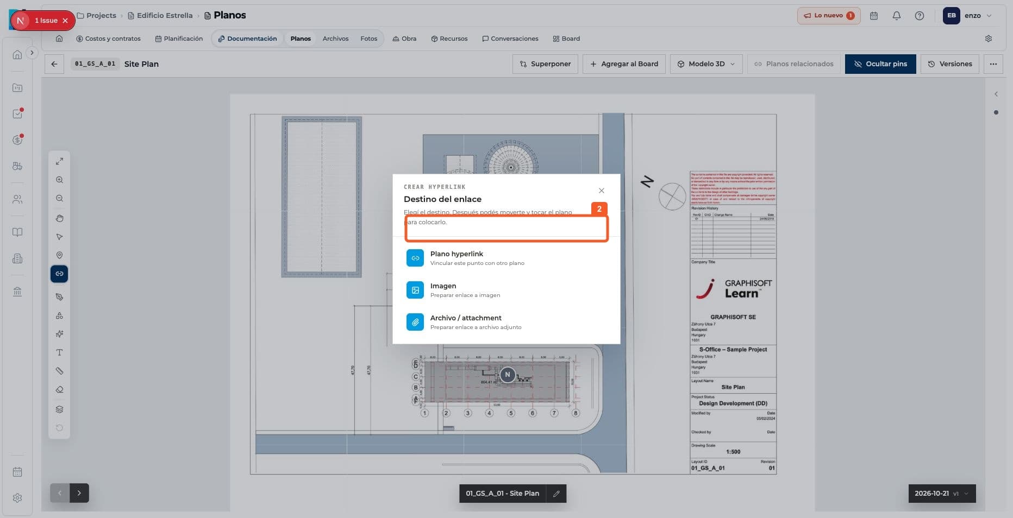Open Lo nuevo announcements button
Image resolution: width=1013 pixels, height=518 pixels.
click(829, 16)
